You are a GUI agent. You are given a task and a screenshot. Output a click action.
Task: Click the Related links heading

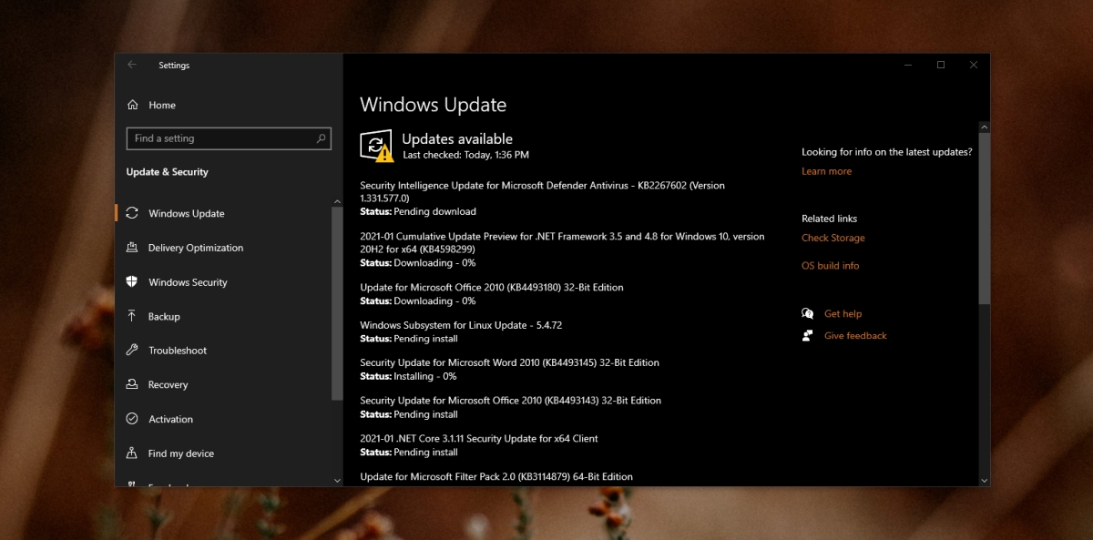click(x=829, y=219)
